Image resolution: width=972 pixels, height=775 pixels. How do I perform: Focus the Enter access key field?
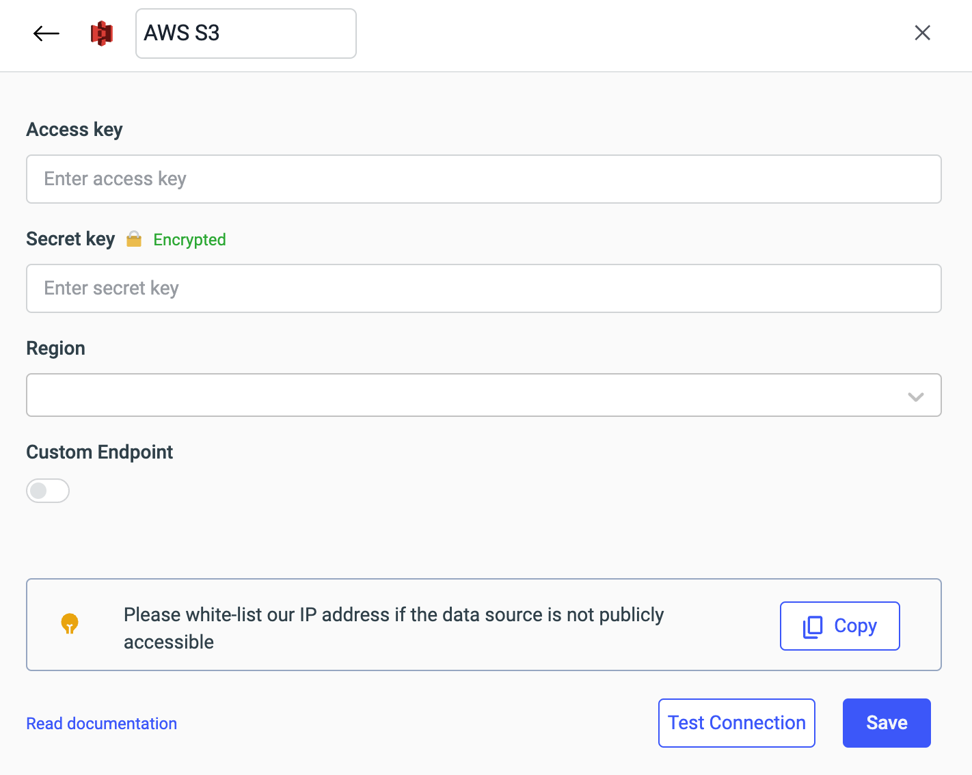coord(483,179)
